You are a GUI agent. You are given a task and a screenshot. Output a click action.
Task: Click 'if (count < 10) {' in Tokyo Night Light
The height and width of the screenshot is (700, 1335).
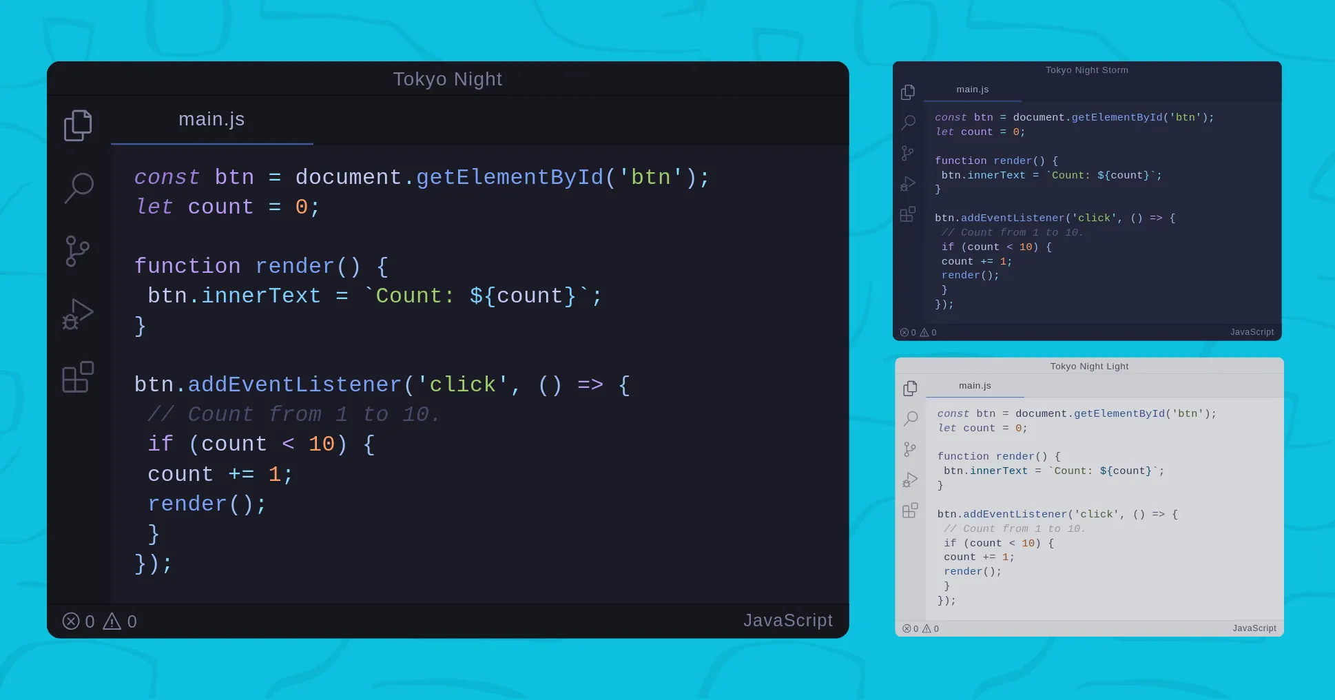click(999, 544)
